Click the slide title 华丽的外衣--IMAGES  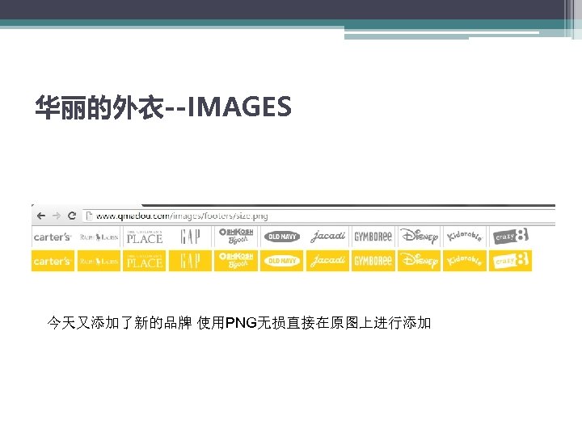point(163,107)
